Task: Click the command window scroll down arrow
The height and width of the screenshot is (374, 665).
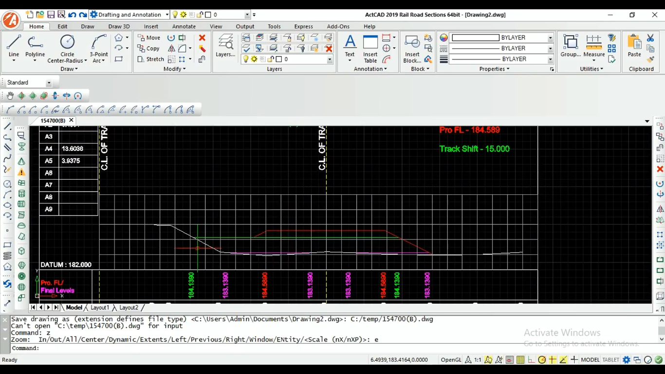Action: (661, 339)
